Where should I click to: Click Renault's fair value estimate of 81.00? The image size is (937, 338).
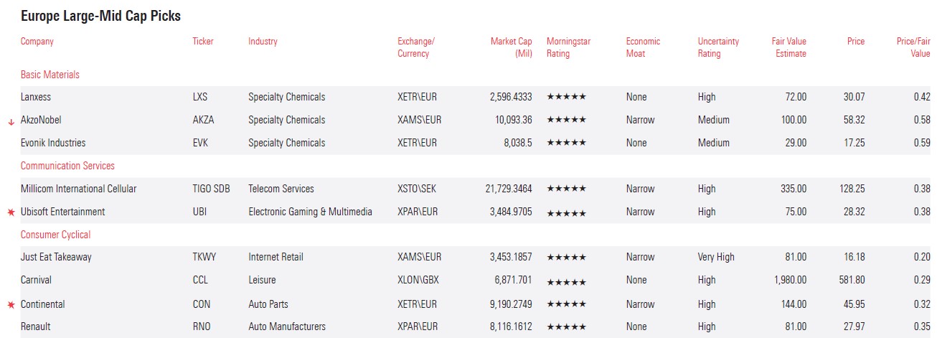pyautogui.click(x=794, y=327)
